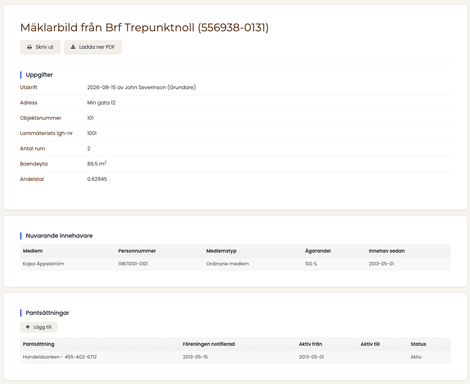Image resolution: width=470 pixels, height=384 pixels.
Task: Click the Nuvarande innehavare heading
Action: click(59, 236)
